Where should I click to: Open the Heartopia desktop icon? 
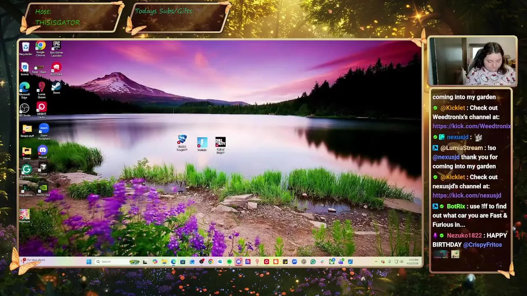point(24,216)
